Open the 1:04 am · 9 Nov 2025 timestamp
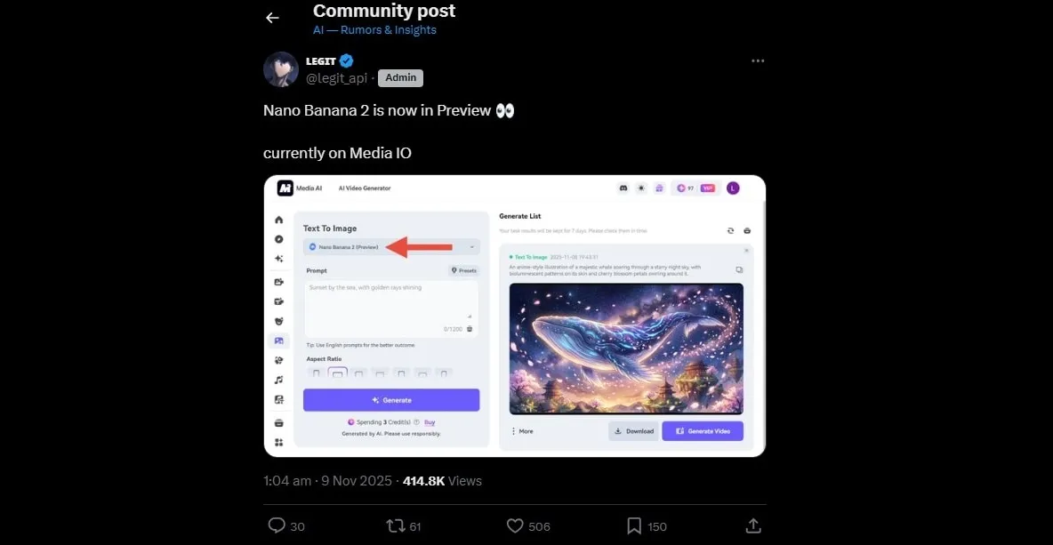 [x=327, y=481]
